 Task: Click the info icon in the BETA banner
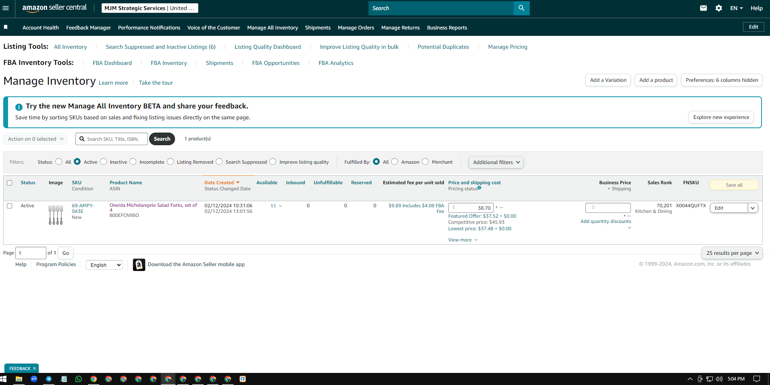[19, 107]
